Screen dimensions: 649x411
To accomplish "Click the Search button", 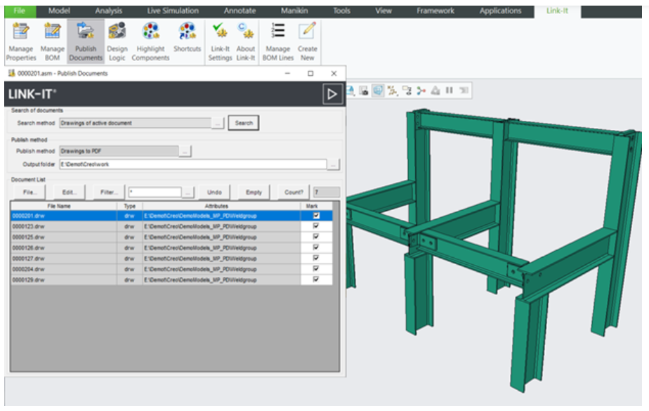I will point(244,123).
